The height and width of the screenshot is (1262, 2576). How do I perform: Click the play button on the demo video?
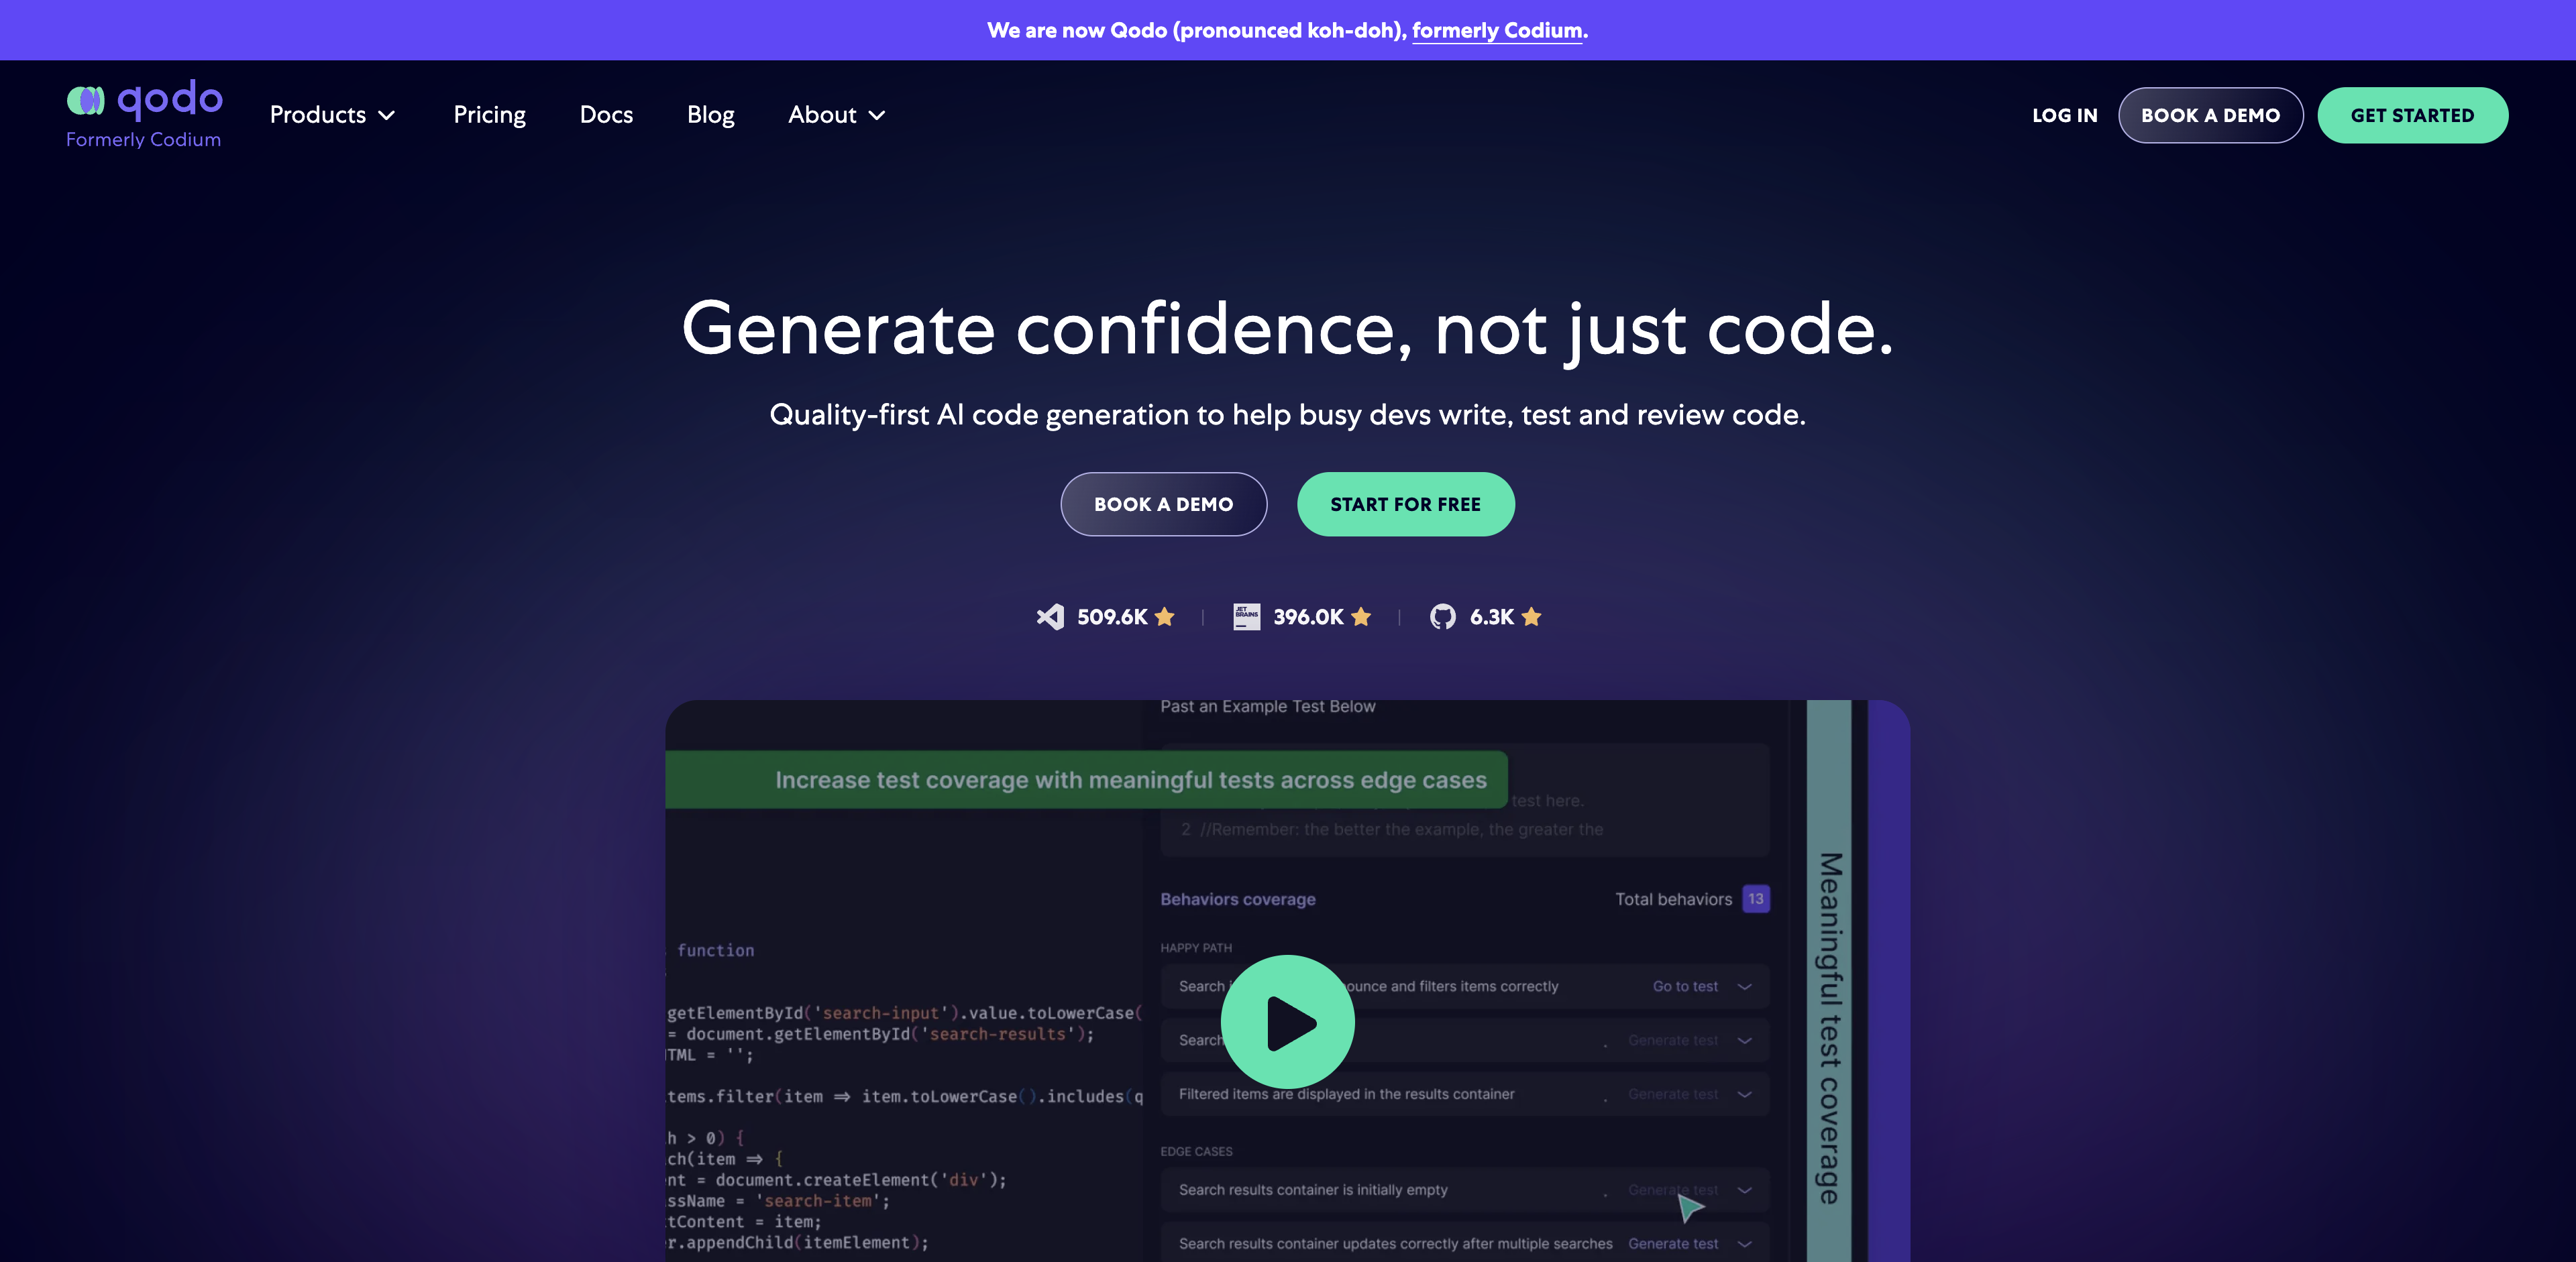pos(1288,1021)
